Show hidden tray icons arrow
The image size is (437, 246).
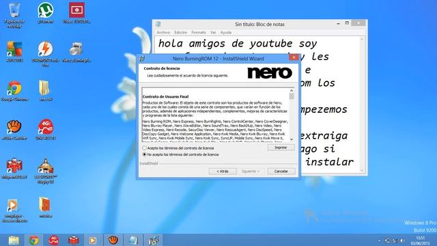tap(380, 241)
